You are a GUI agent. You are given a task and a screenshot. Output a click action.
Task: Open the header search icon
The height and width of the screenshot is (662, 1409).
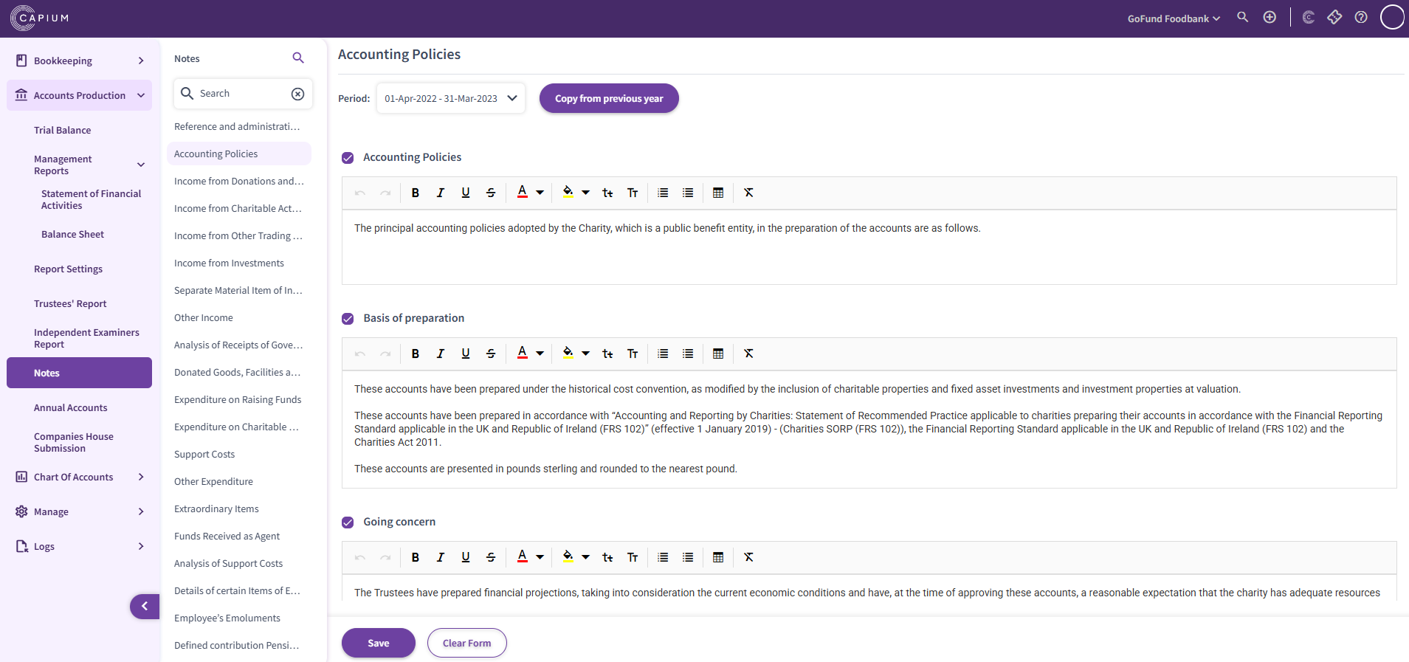1243,17
